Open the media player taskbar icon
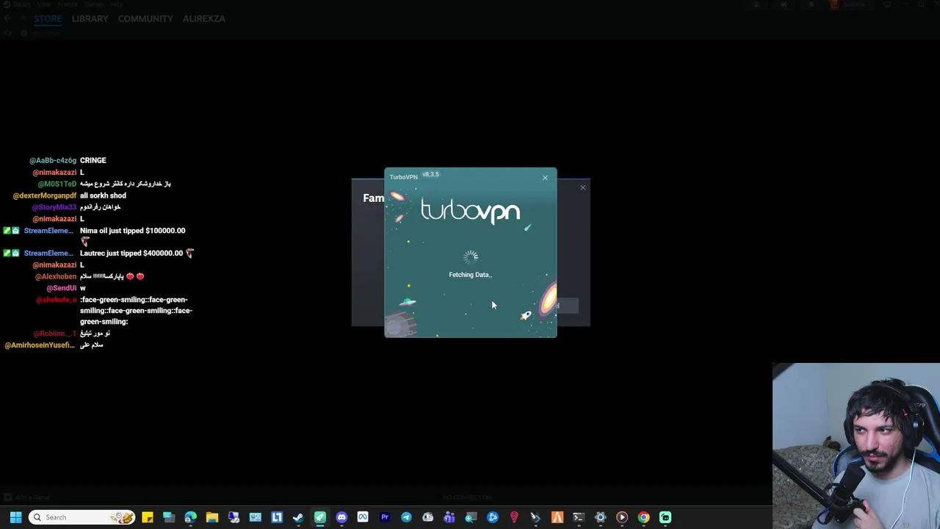940x529 pixels. [622, 517]
